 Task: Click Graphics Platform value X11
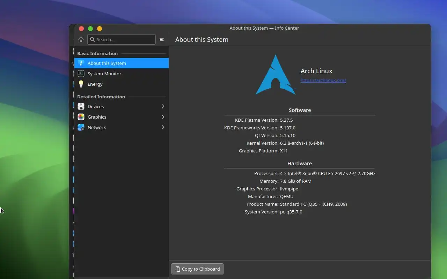point(284,151)
